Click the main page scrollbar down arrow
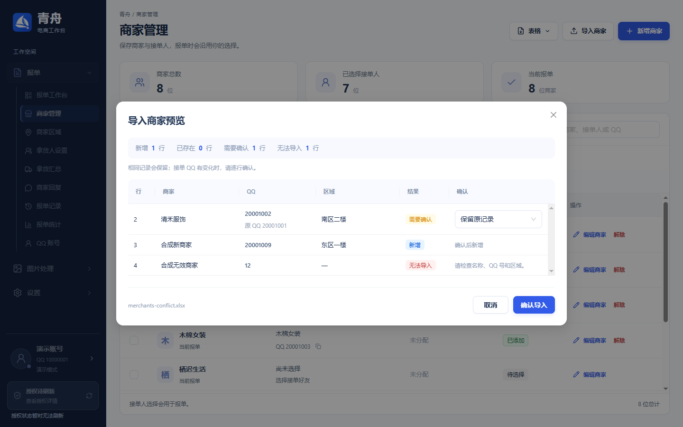This screenshot has width=683, height=427. [665, 389]
